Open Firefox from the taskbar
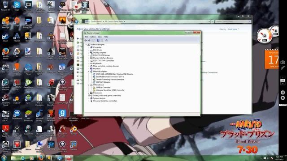 click(41, 158)
